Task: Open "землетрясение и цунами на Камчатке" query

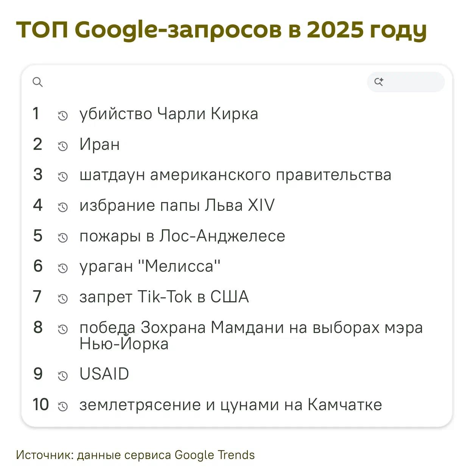Action: click(230, 405)
